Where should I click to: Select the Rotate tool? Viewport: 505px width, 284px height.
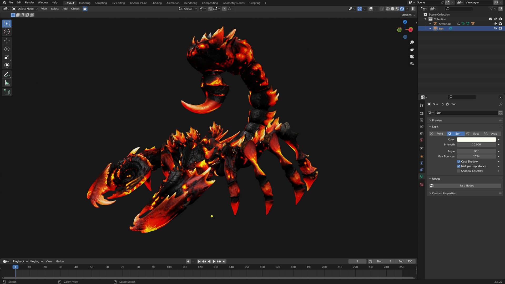[x=7, y=49]
